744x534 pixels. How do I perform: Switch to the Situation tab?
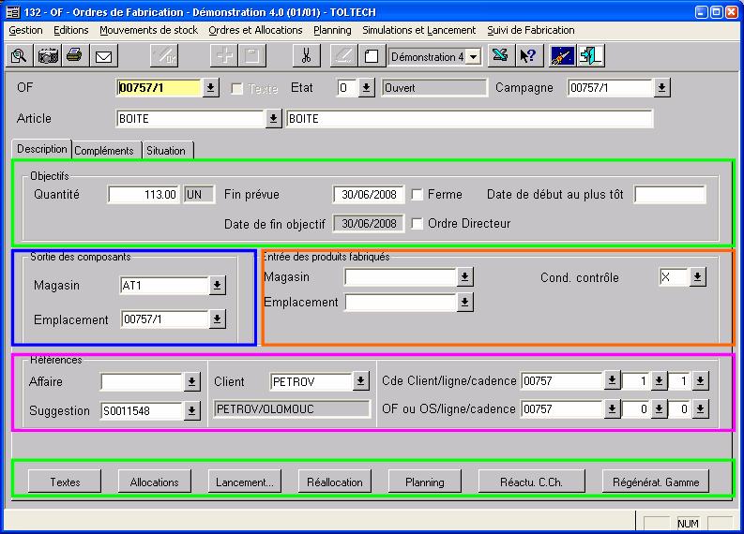pos(167,150)
